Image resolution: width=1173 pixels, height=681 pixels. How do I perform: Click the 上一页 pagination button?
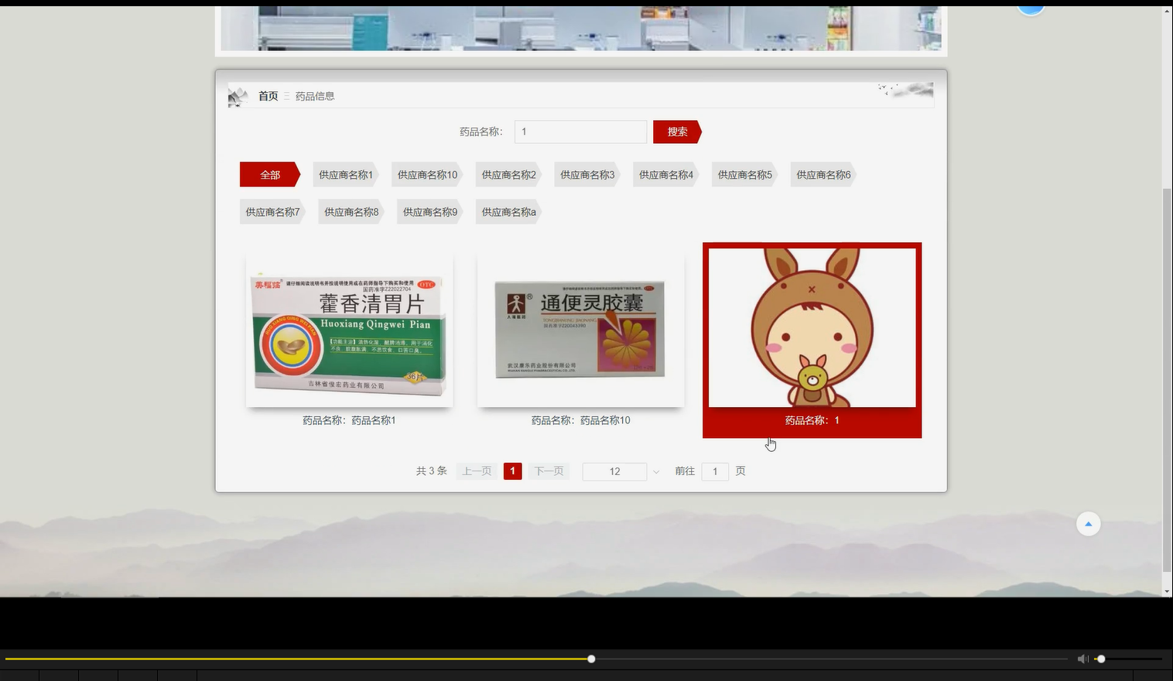477,471
